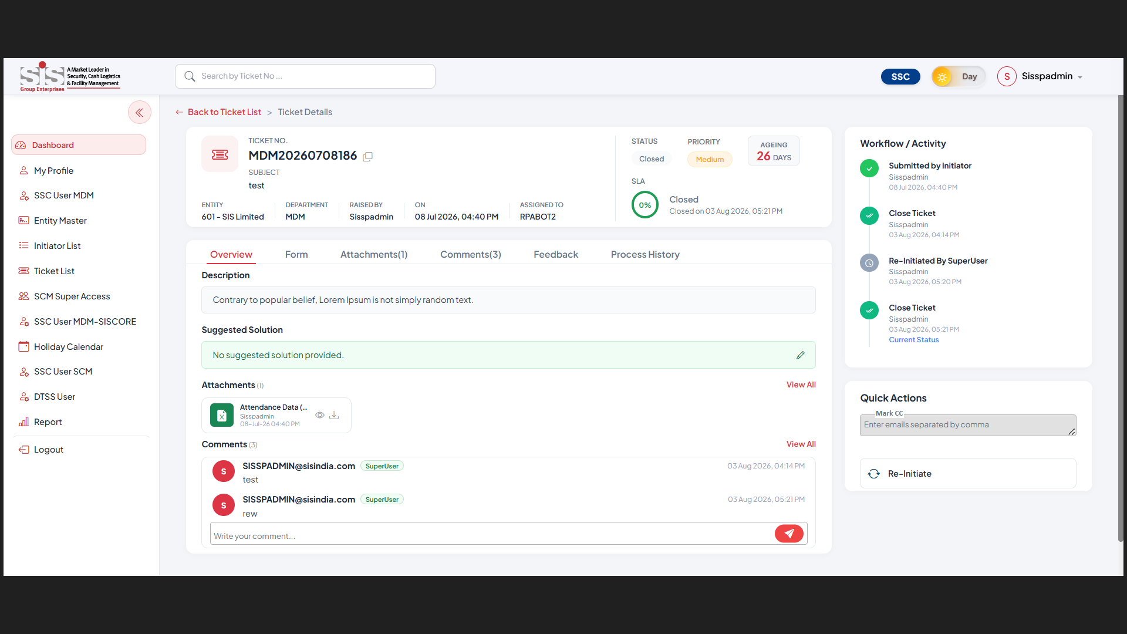The width and height of the screenshot is (1127, 634).
Task: Toggle the Day/Night theme switch
Action: pyautogui.click(x=958, y=77)
